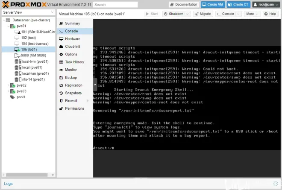282x190 pixels.
Task: Expand the pve03 node tree
Action: click(x=8, y=91)
